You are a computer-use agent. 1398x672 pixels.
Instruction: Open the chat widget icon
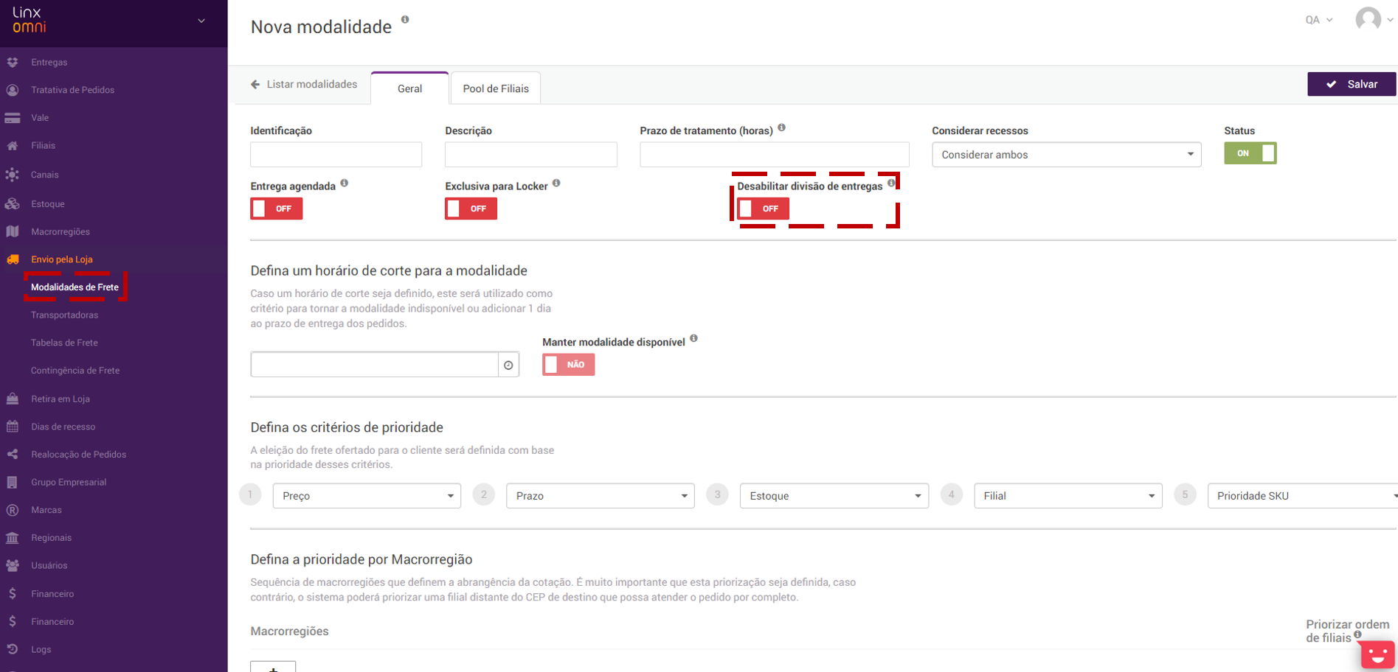pos(1377,654)
